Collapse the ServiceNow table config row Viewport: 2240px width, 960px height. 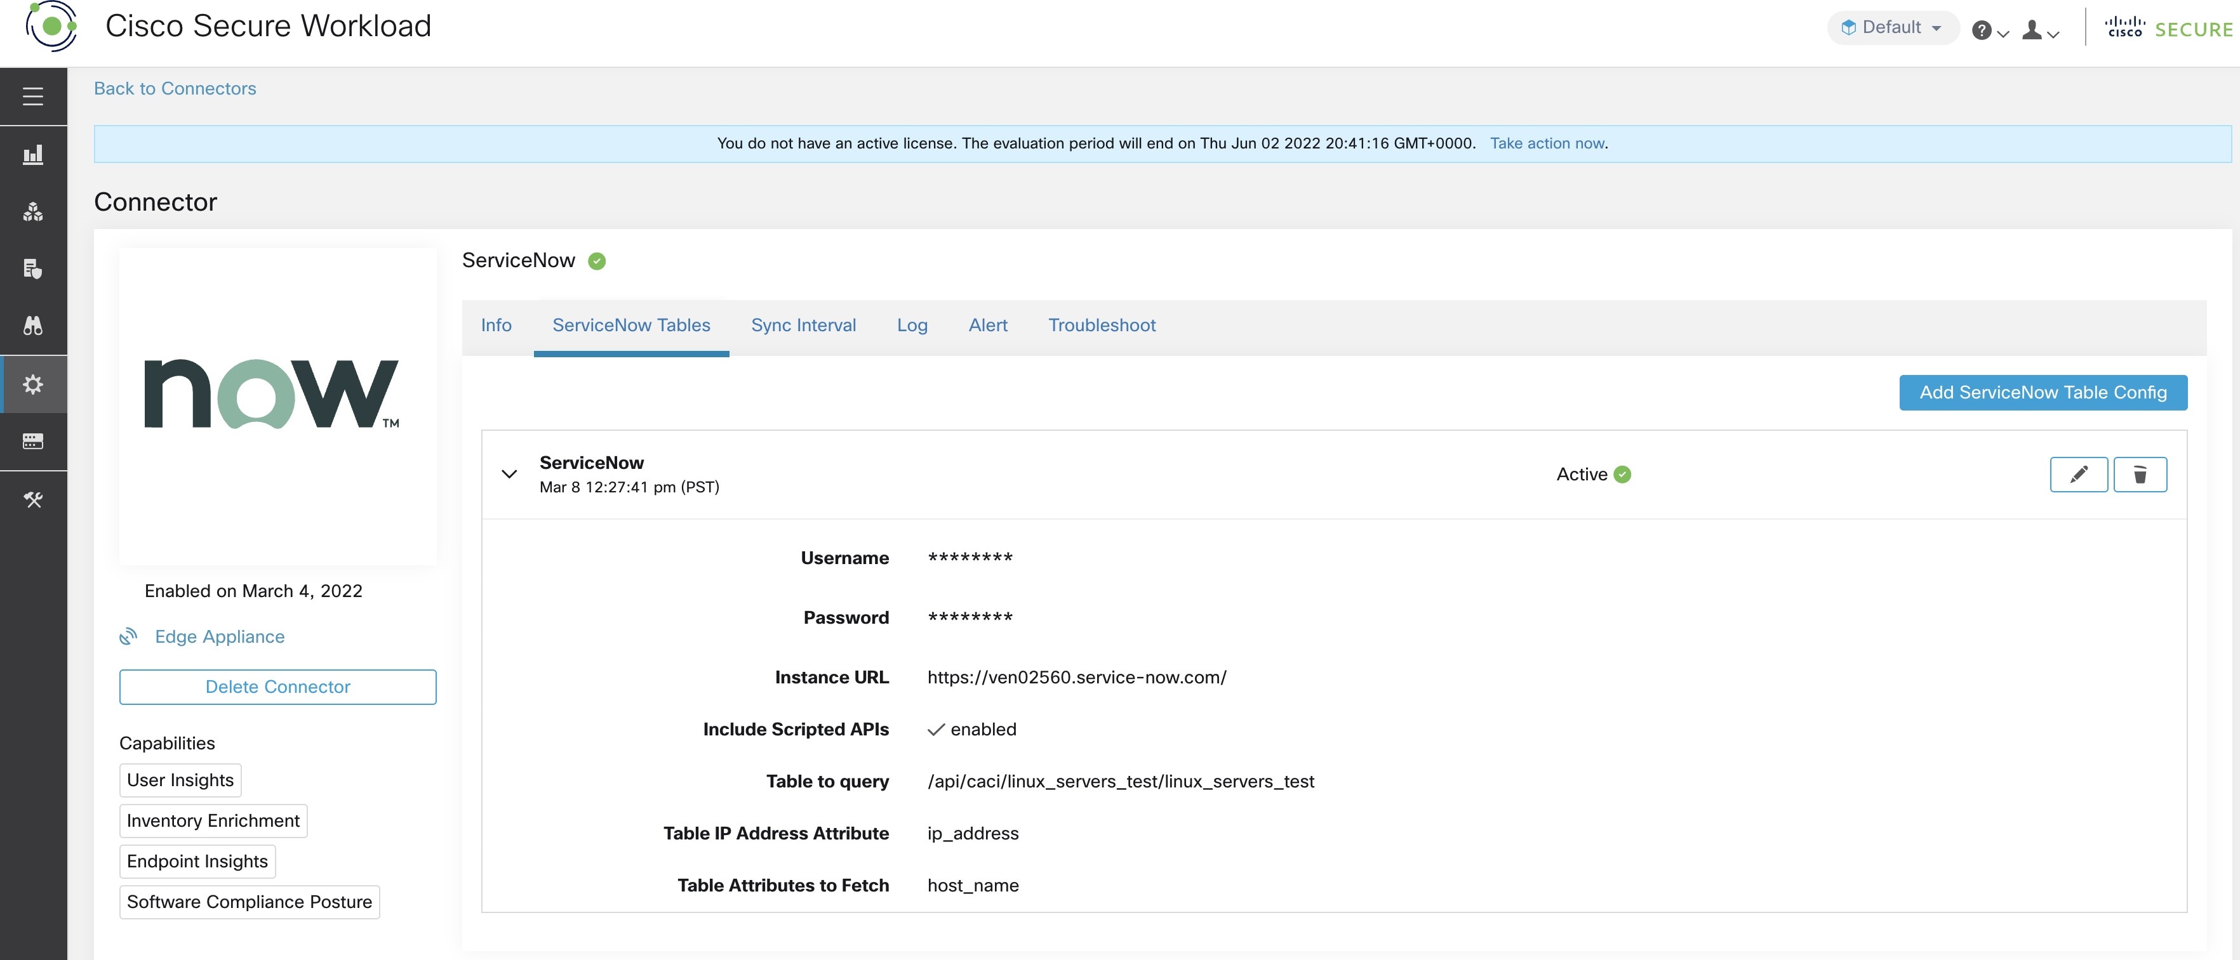(510, 475)
